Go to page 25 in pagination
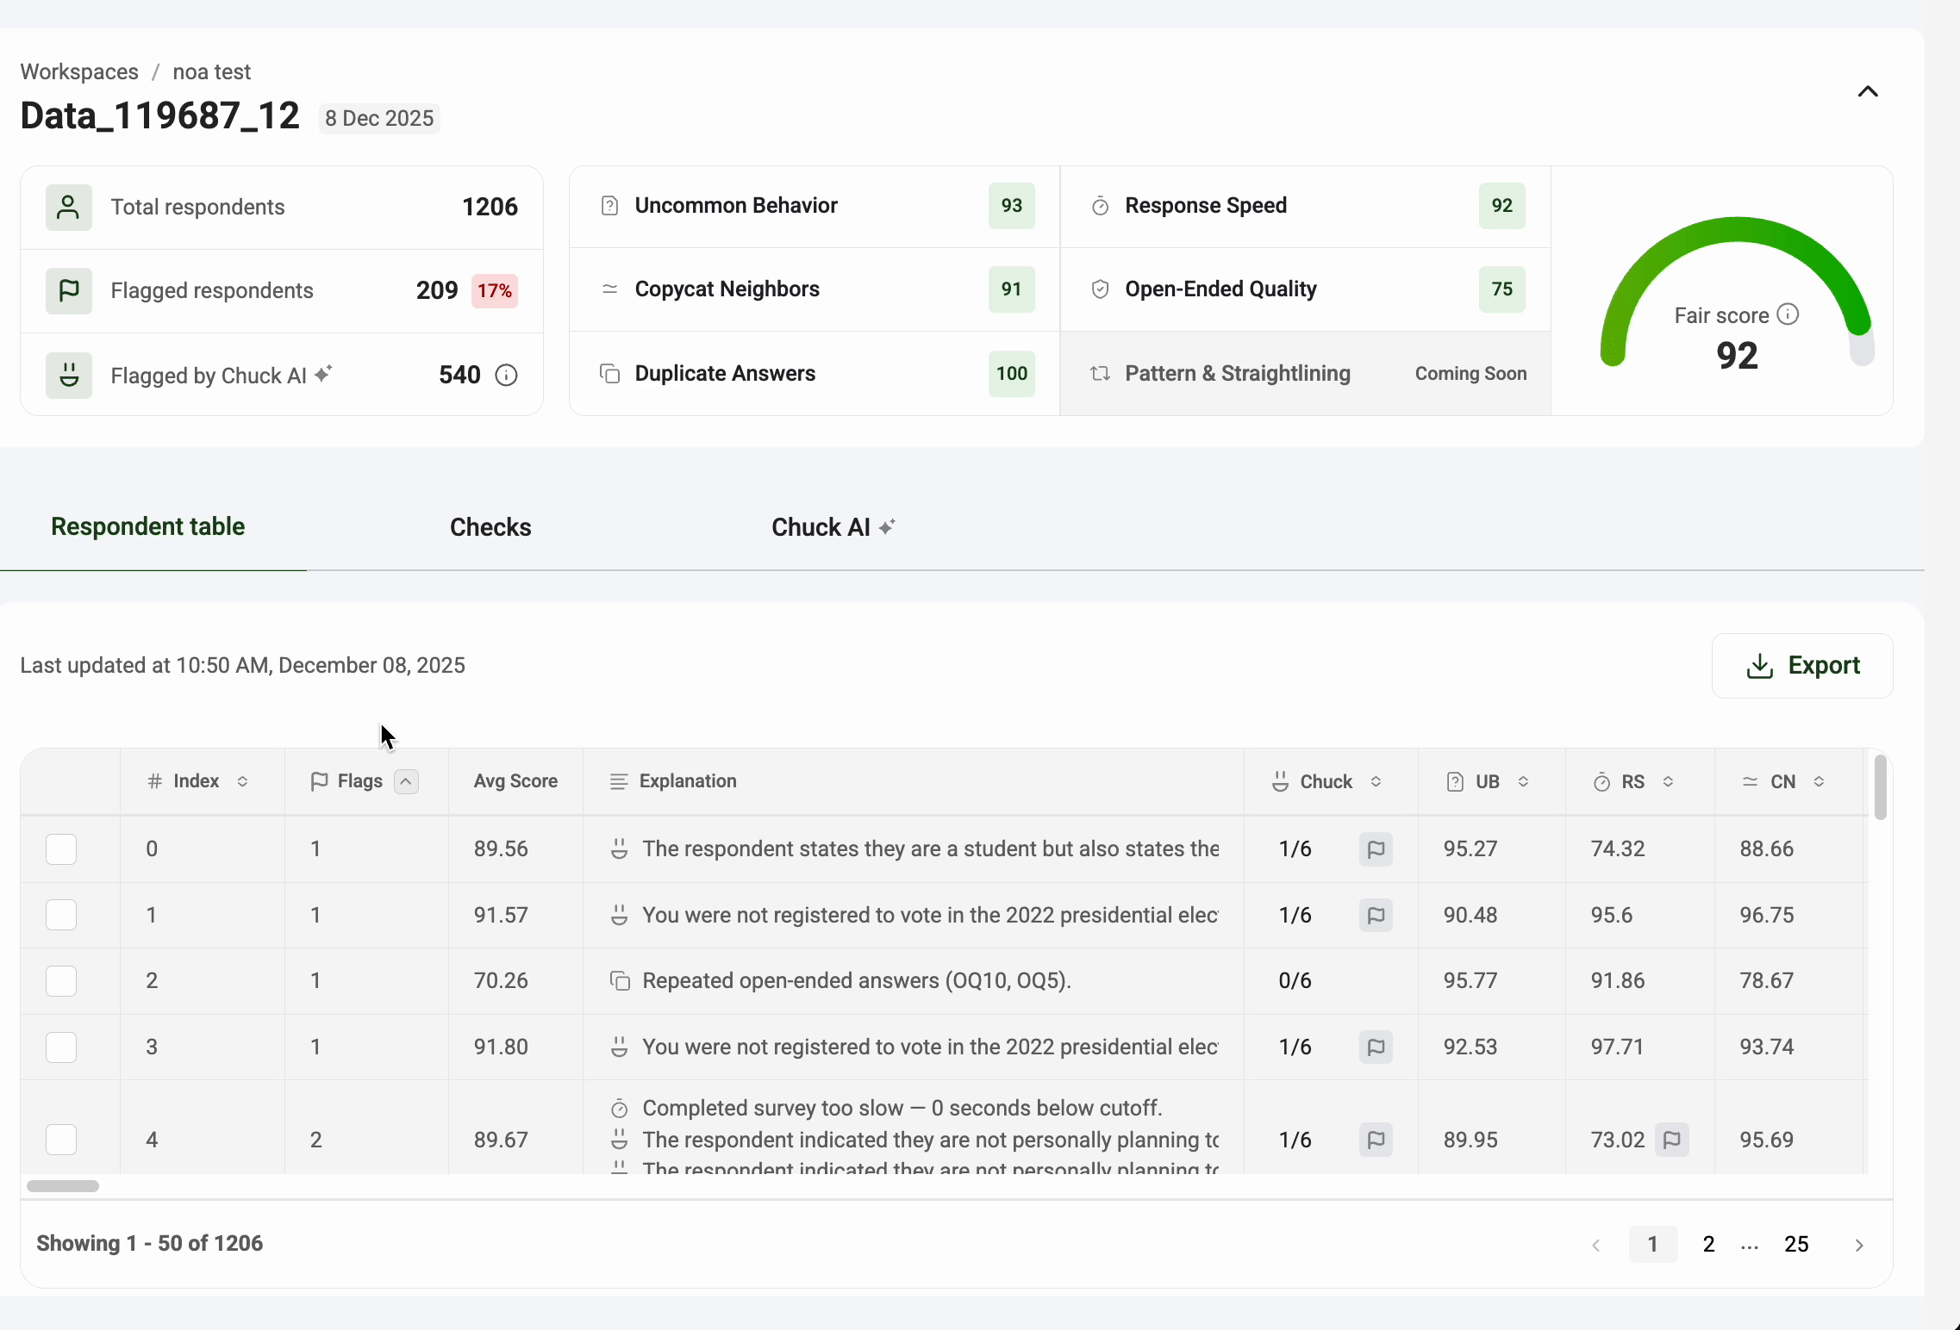 pos(1796,1245)
